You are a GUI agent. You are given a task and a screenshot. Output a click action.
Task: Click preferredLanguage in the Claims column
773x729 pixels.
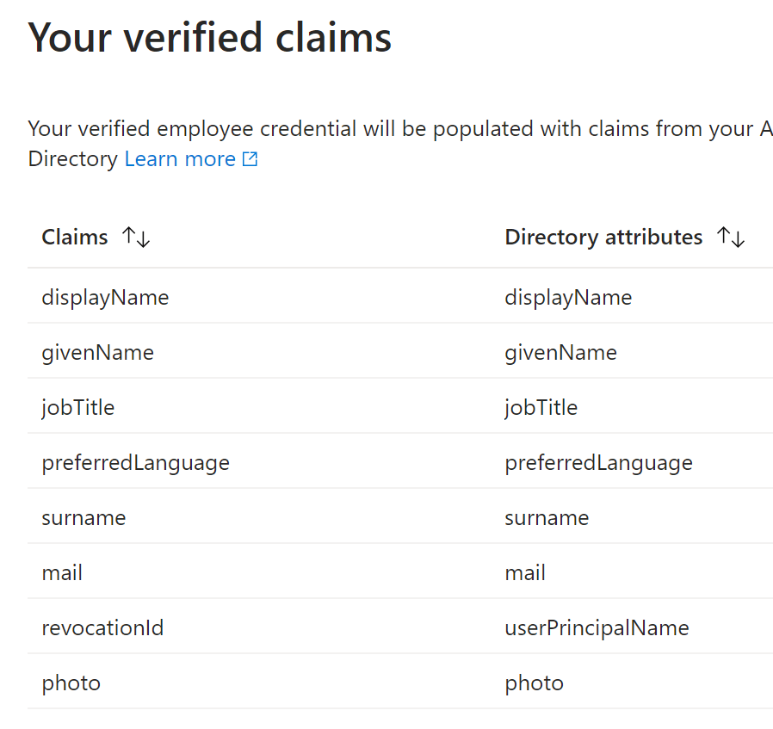[x=135, y=463]
